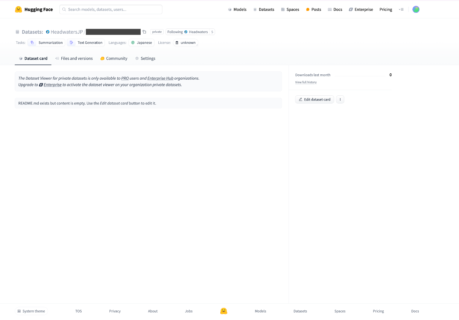Follow the Enterprise Hub link
Image resolution: width=459 pixels, height=320 pixels.
pyautogui.click(x=160, y=78)
